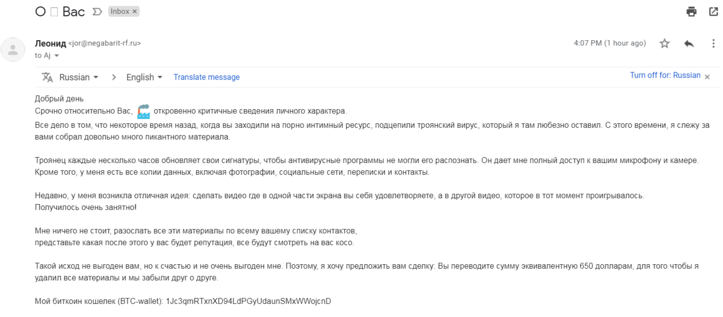Remove the Inbox label with its x
723x317 pixels.
(x=135, y=11)
